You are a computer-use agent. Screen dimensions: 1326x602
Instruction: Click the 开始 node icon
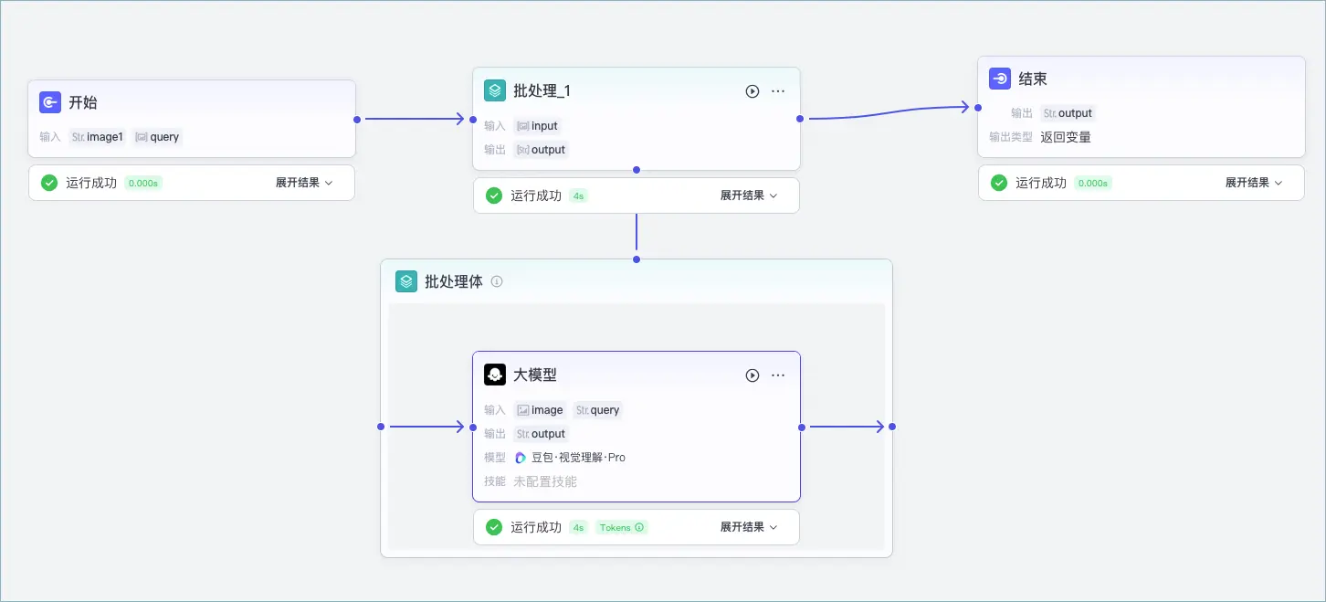point(50,103)
